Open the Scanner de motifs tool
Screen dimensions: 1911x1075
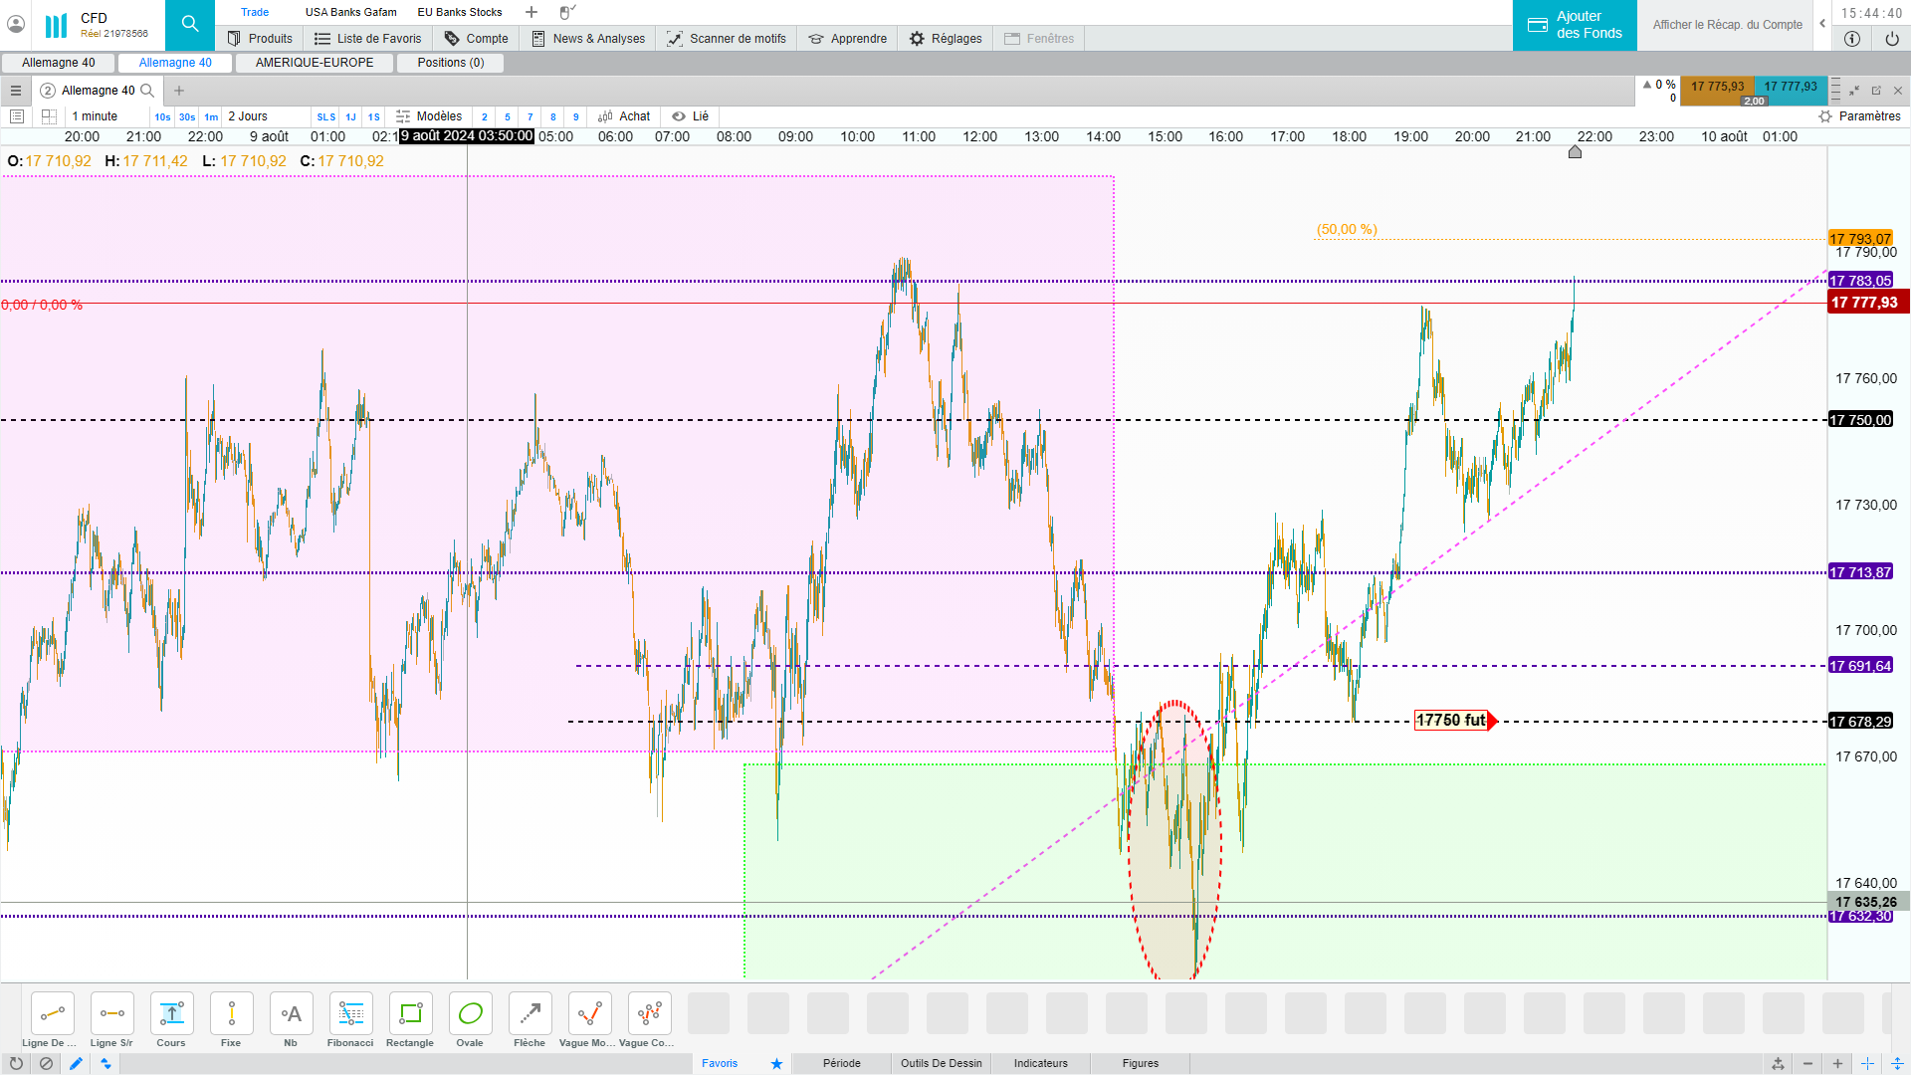coord(727,39)
